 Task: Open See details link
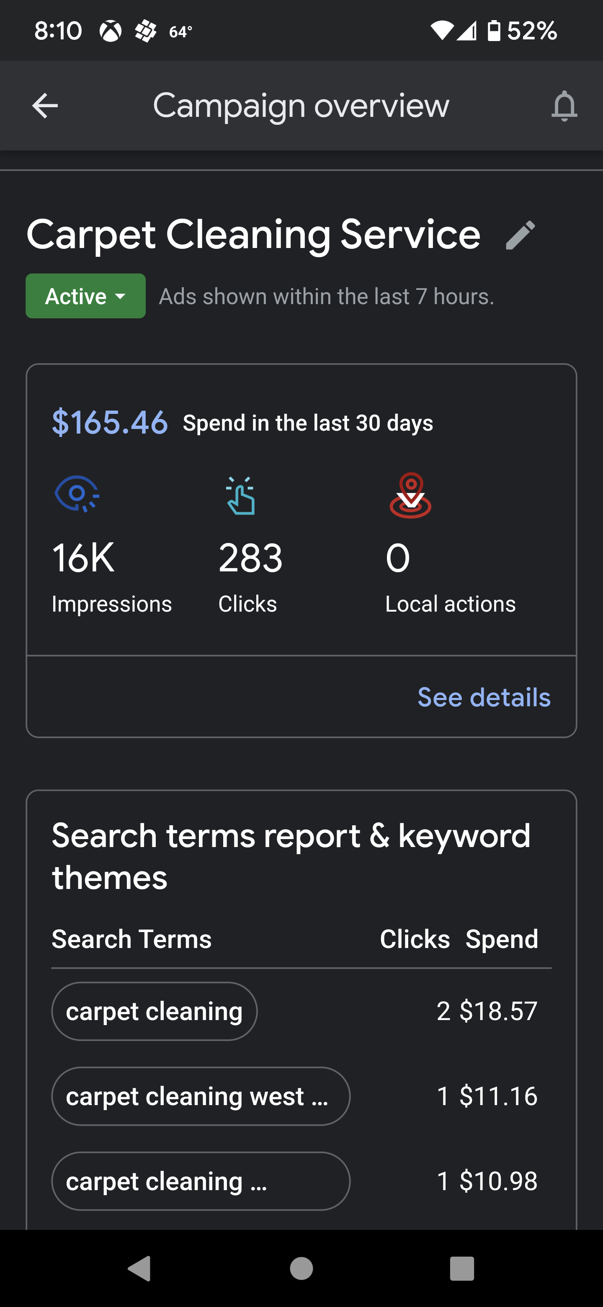[484, 697]
